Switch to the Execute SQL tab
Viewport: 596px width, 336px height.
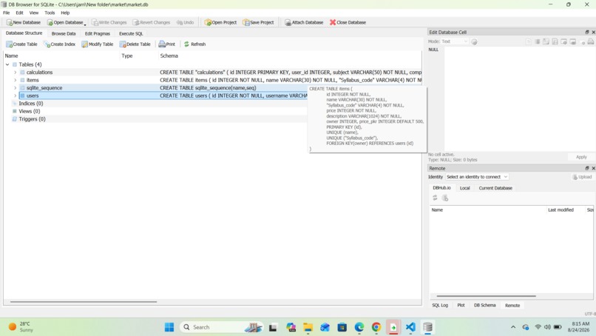click(x=131, y=33)
